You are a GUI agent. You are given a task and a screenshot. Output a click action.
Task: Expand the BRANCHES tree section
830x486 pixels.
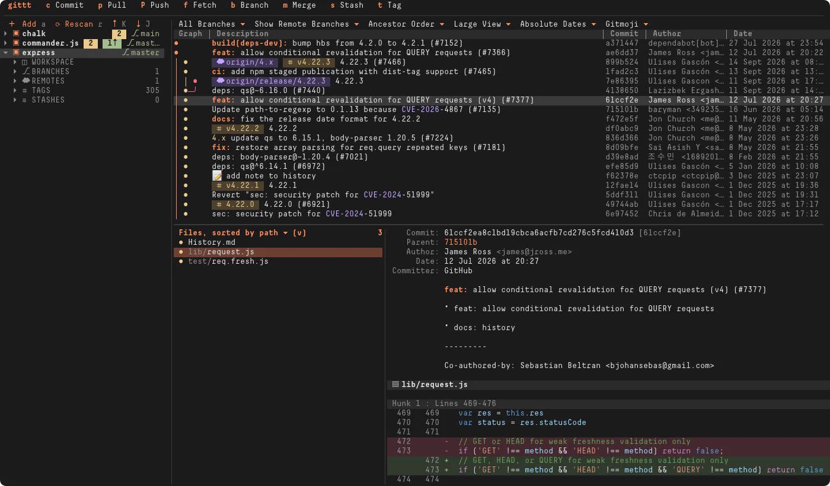coord(16,72)
